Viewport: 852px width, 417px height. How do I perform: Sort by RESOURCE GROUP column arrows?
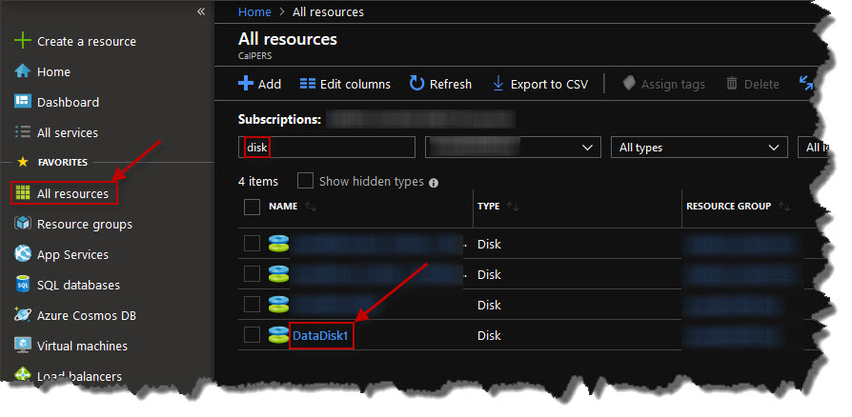[x=783, y=207]
